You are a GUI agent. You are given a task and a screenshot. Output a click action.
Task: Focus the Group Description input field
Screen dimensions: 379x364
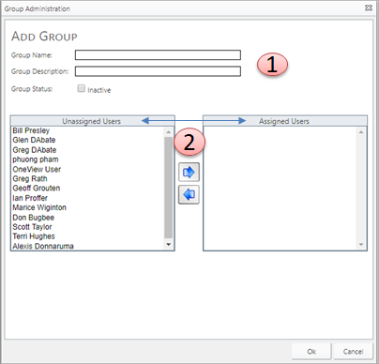(x=158, y=71)
